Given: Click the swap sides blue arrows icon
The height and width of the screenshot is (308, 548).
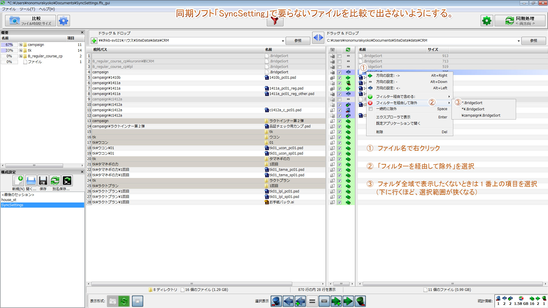Looking at the screenshot, I should 318,38.
